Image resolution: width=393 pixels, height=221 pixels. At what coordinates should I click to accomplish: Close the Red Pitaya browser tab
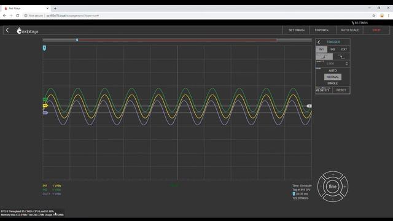(48, 8)
